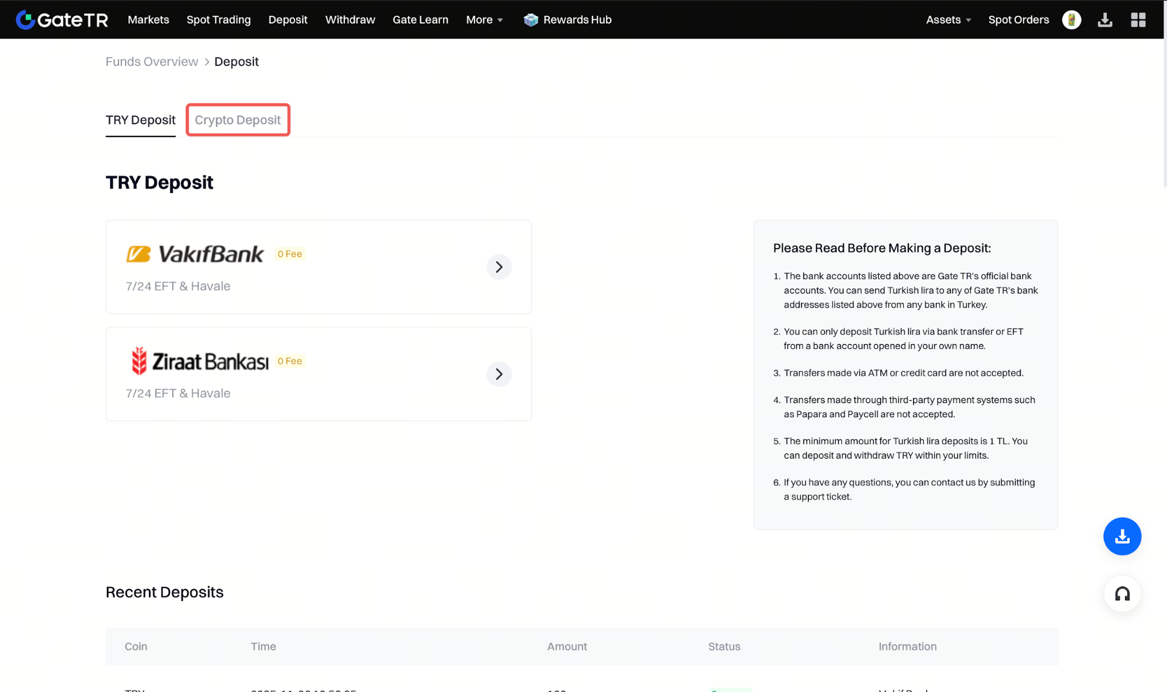Open Spot Trading in navbar

tap(218, 20)
